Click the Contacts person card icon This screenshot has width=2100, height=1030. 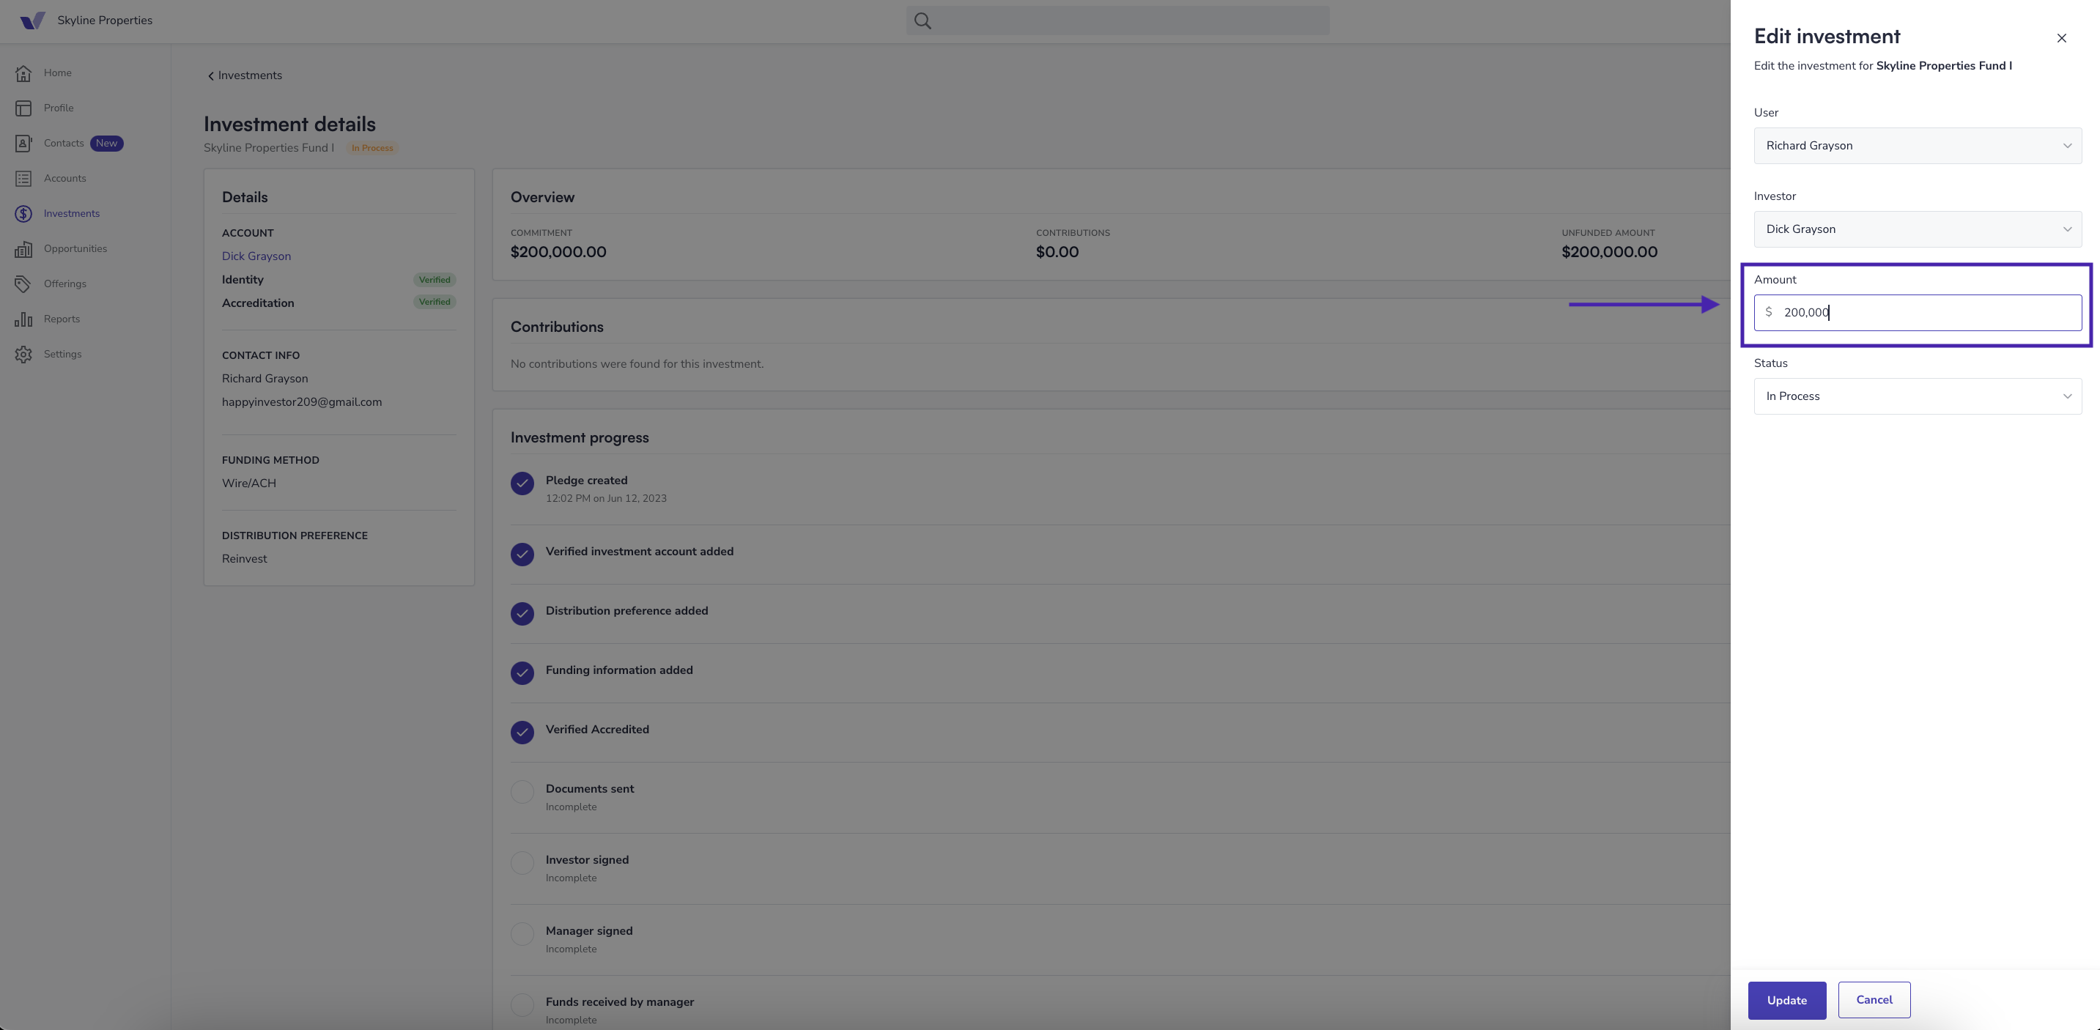[x=23, y=144]
